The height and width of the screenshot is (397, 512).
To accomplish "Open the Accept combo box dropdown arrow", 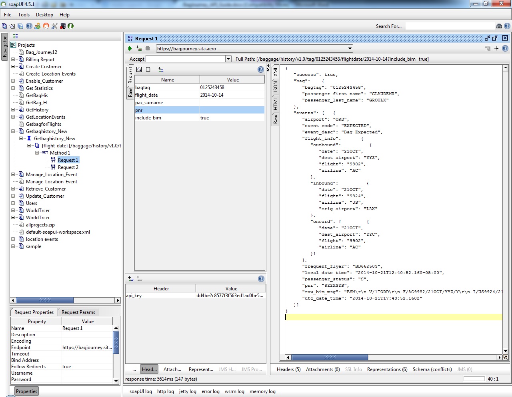I will pos(228,59).
